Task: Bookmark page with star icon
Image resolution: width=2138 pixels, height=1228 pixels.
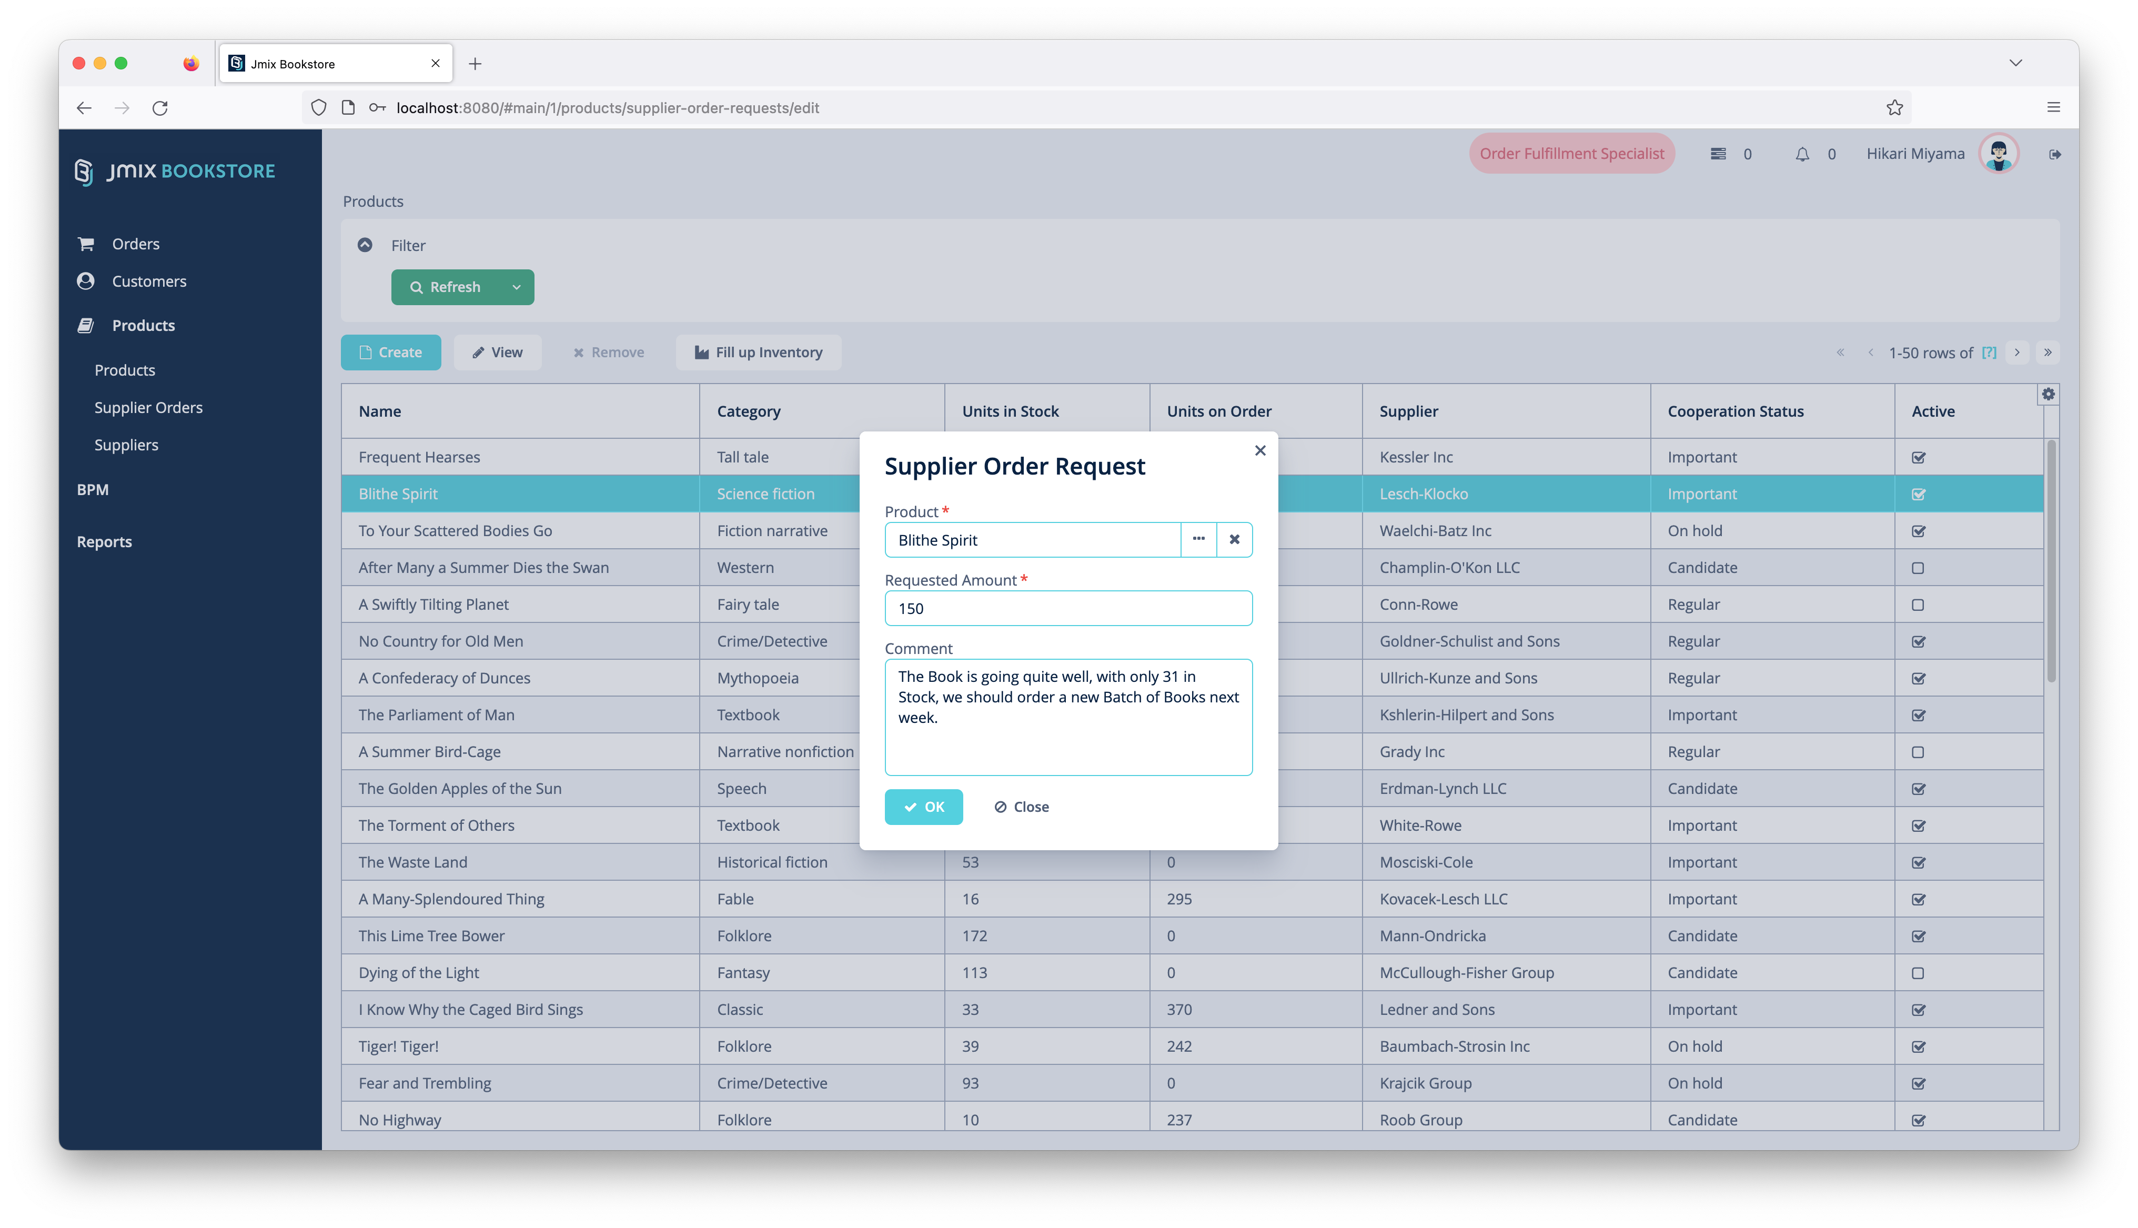Action: point(1894,108)
